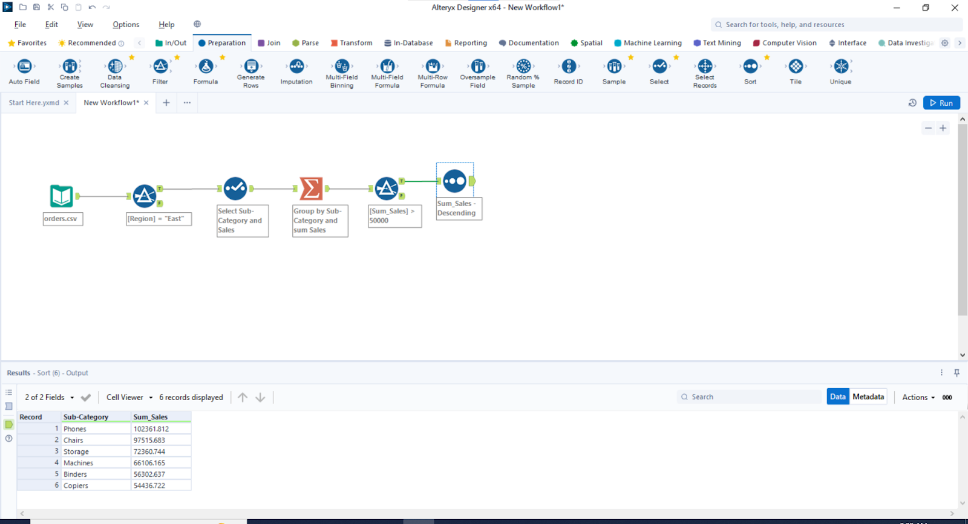Screen dimensions: 968x524
Task: Choose the Oversample Field tool
Action: point(478,73)
